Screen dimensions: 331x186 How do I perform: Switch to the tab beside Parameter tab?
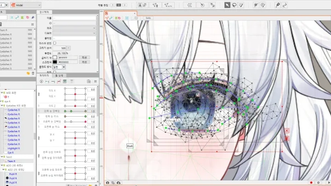(59, 75)
